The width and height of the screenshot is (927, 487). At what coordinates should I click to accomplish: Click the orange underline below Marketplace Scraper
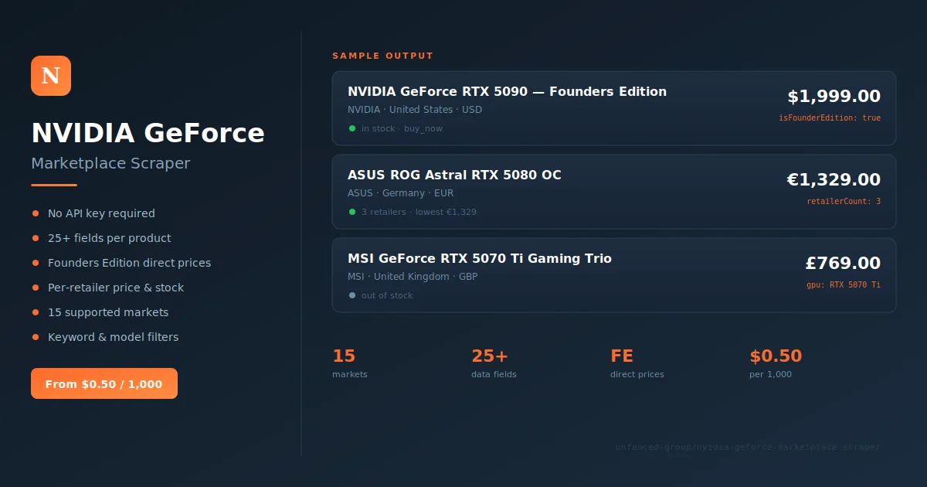(54, 186)
